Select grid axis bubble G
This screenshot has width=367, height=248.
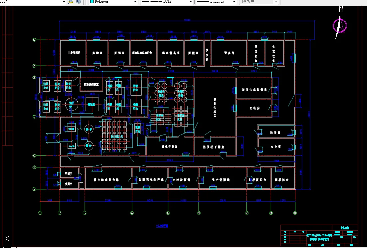[34, 40]
